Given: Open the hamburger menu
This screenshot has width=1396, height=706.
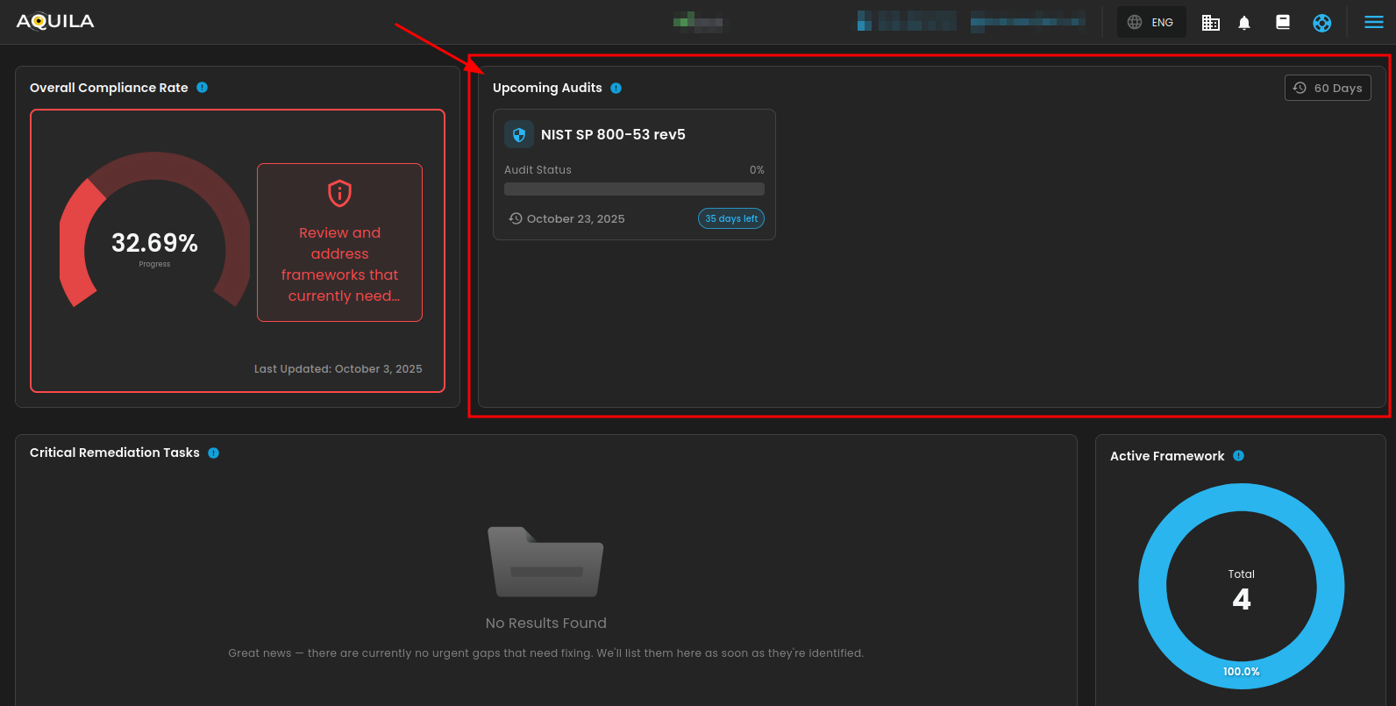Looking at the screenshot, I should tap(1373, 23).
